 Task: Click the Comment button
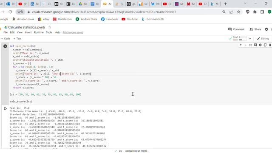236,29
